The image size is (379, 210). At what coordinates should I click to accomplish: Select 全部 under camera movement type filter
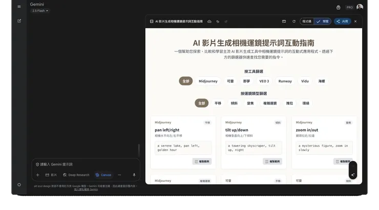[x=202, y=103]
